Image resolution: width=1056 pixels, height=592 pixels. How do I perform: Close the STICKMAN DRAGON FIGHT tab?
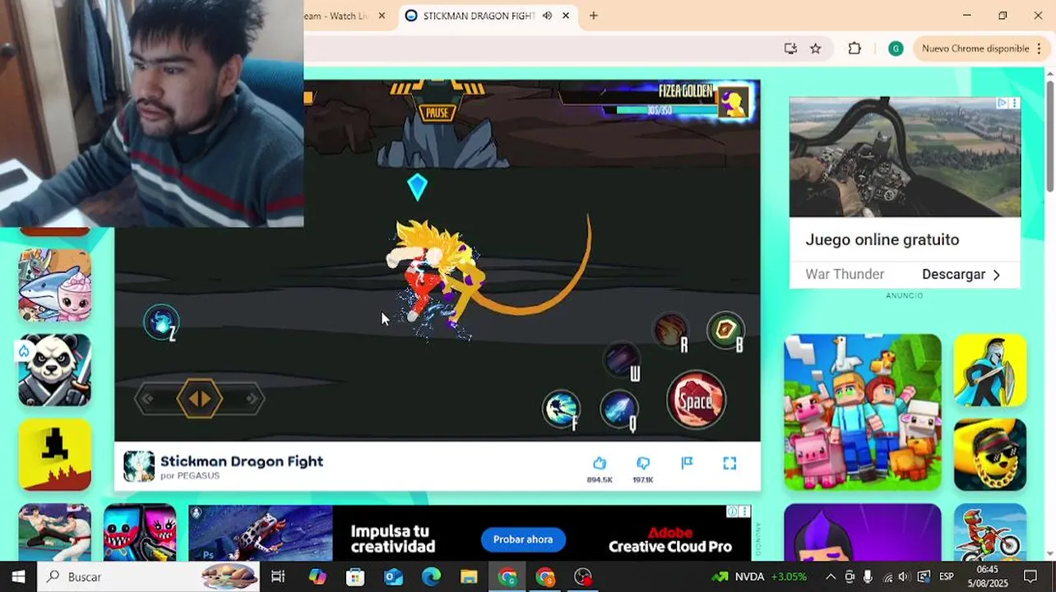[x=566, y=16]
